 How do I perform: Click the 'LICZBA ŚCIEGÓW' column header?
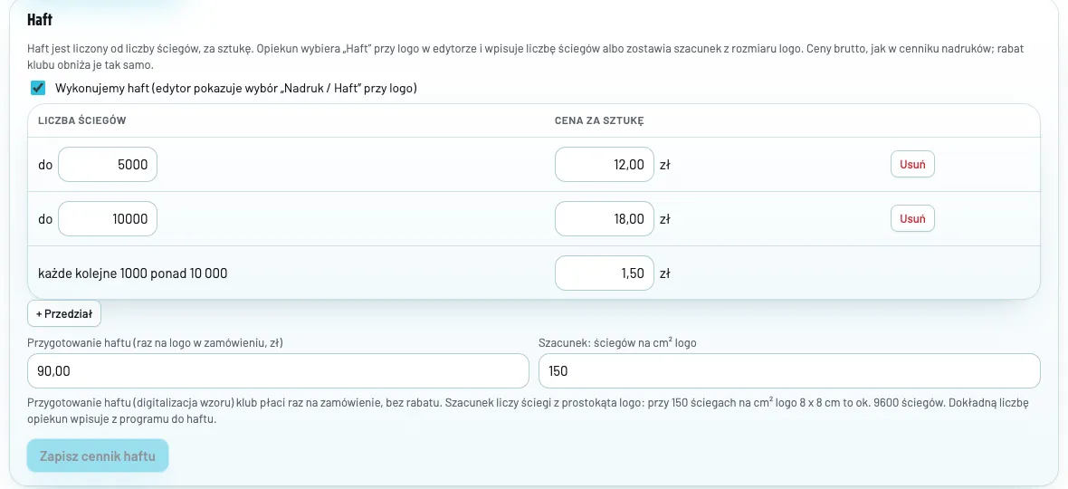tap(82, 120)
